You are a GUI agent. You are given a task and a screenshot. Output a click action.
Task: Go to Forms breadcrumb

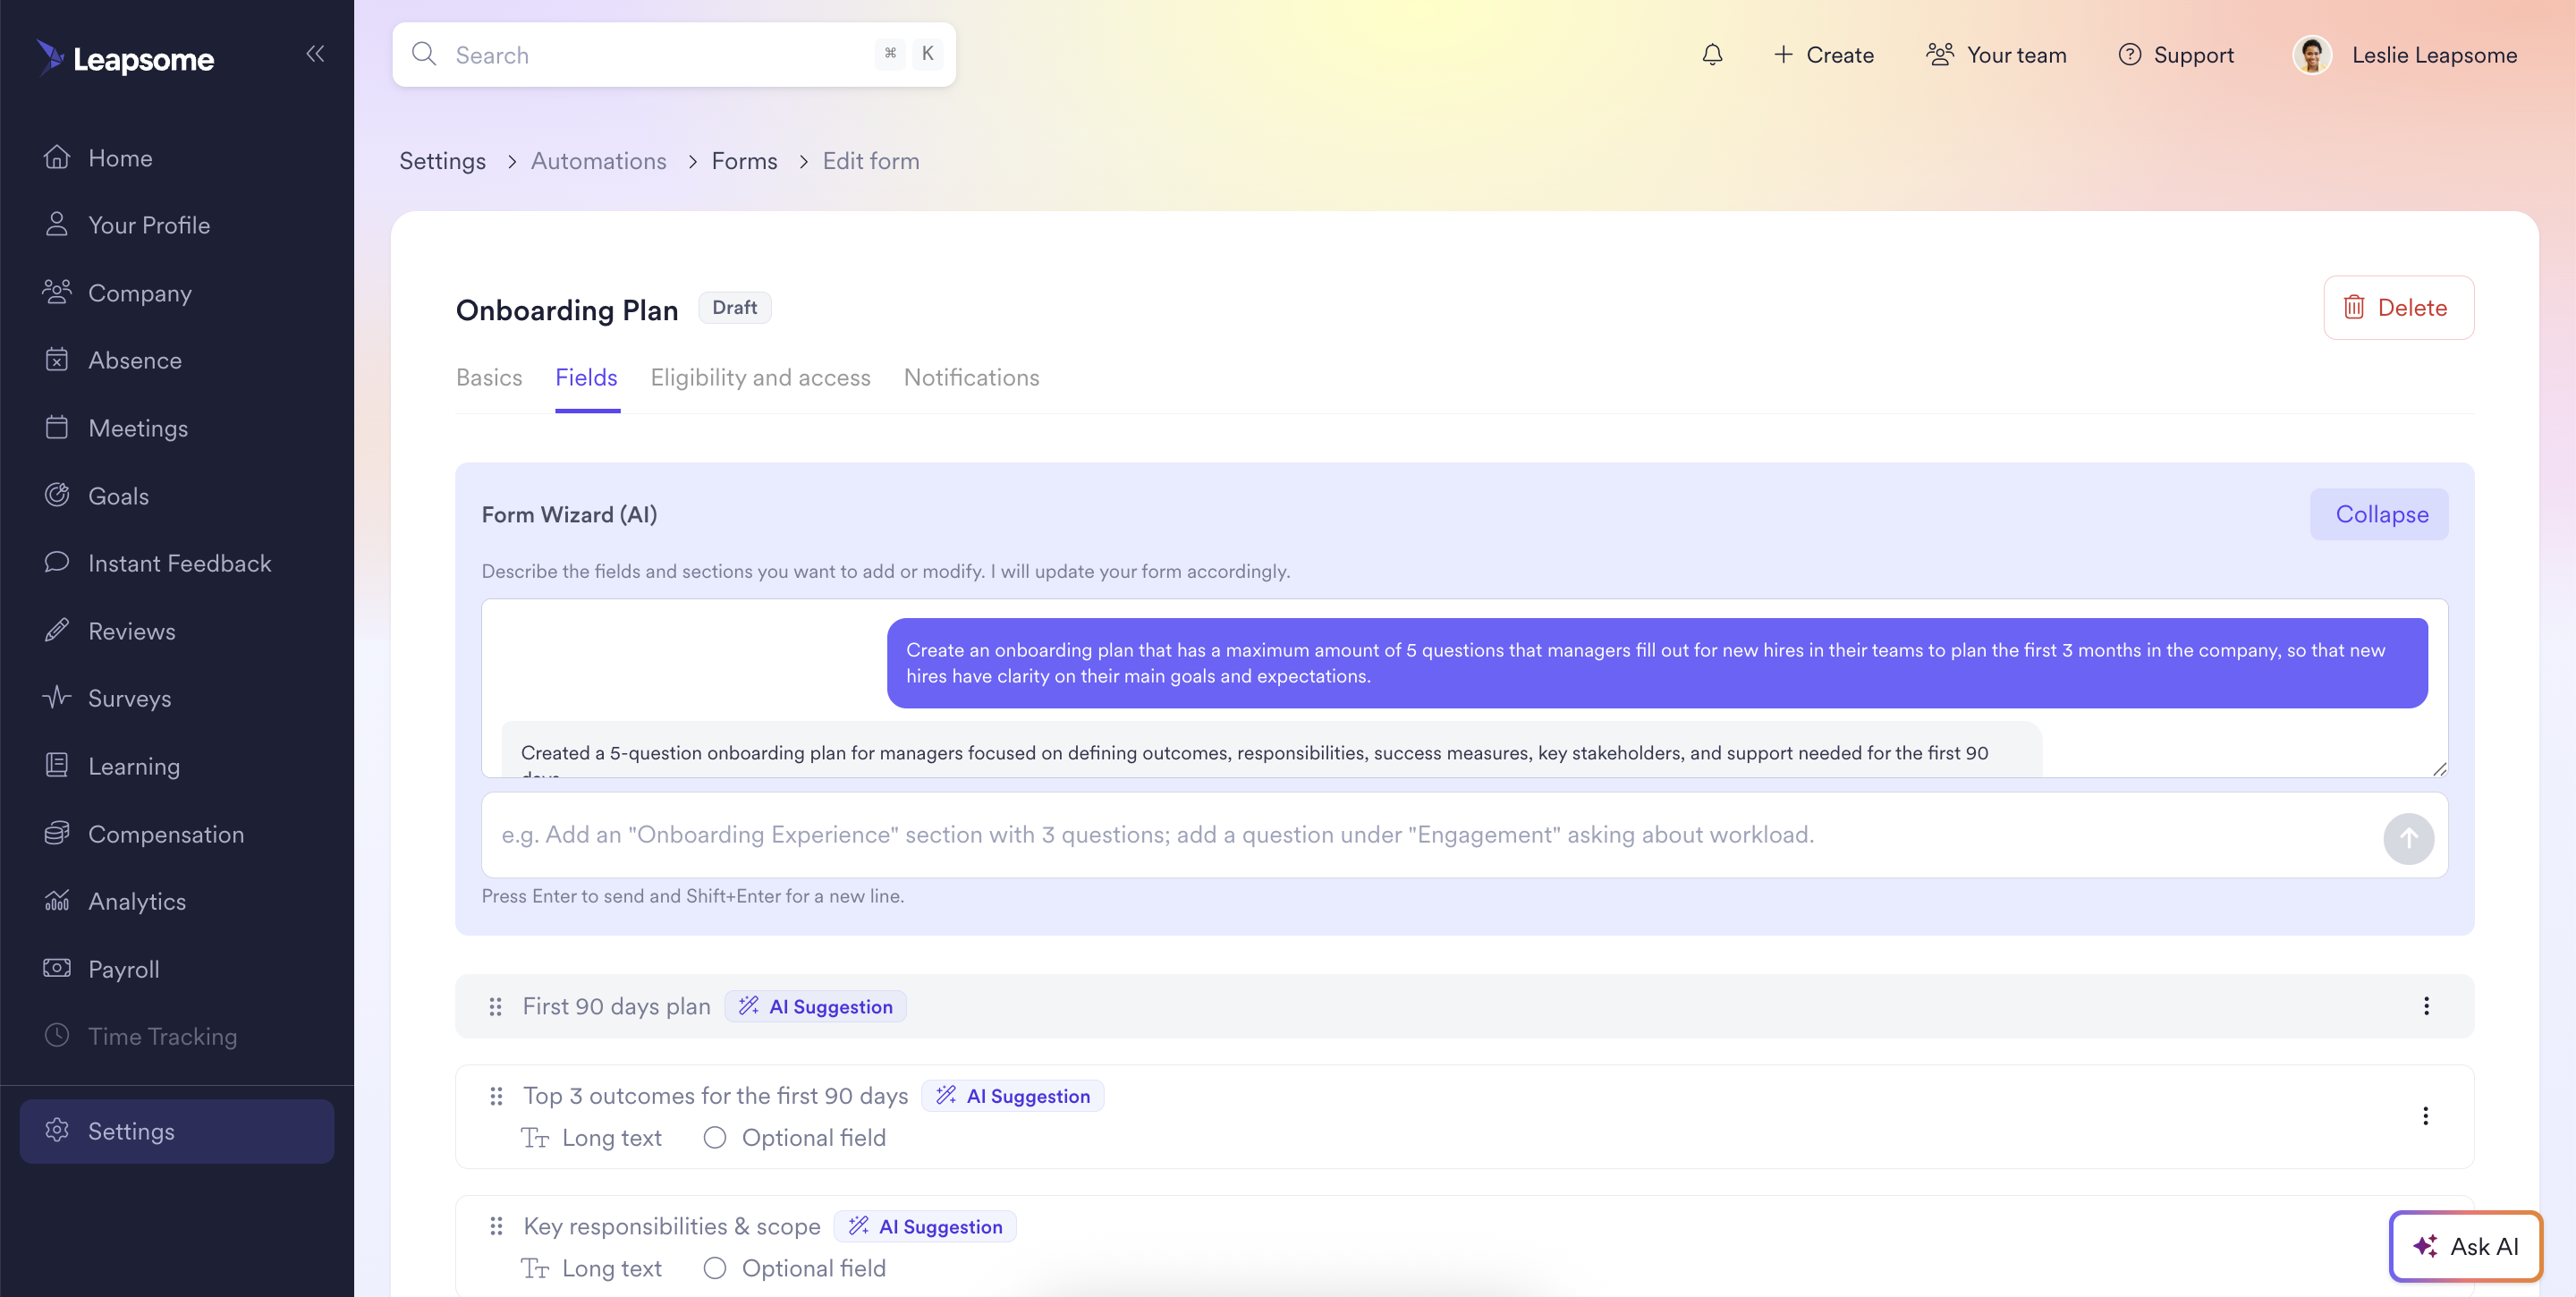[744, 161]
